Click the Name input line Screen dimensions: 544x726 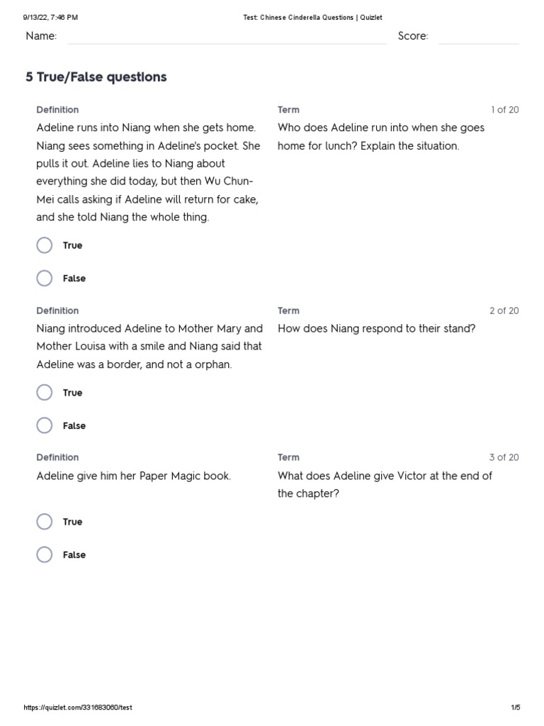tap(227, 37)
